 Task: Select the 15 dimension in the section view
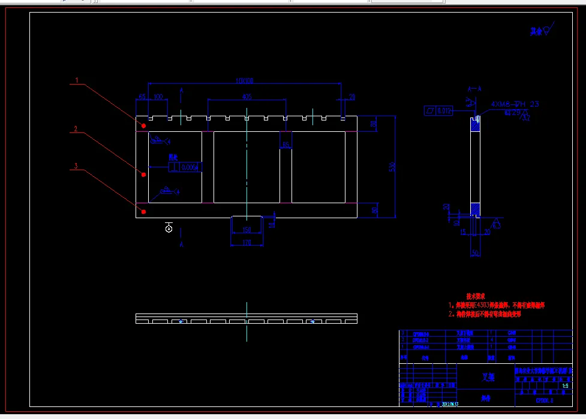[463, 232]
